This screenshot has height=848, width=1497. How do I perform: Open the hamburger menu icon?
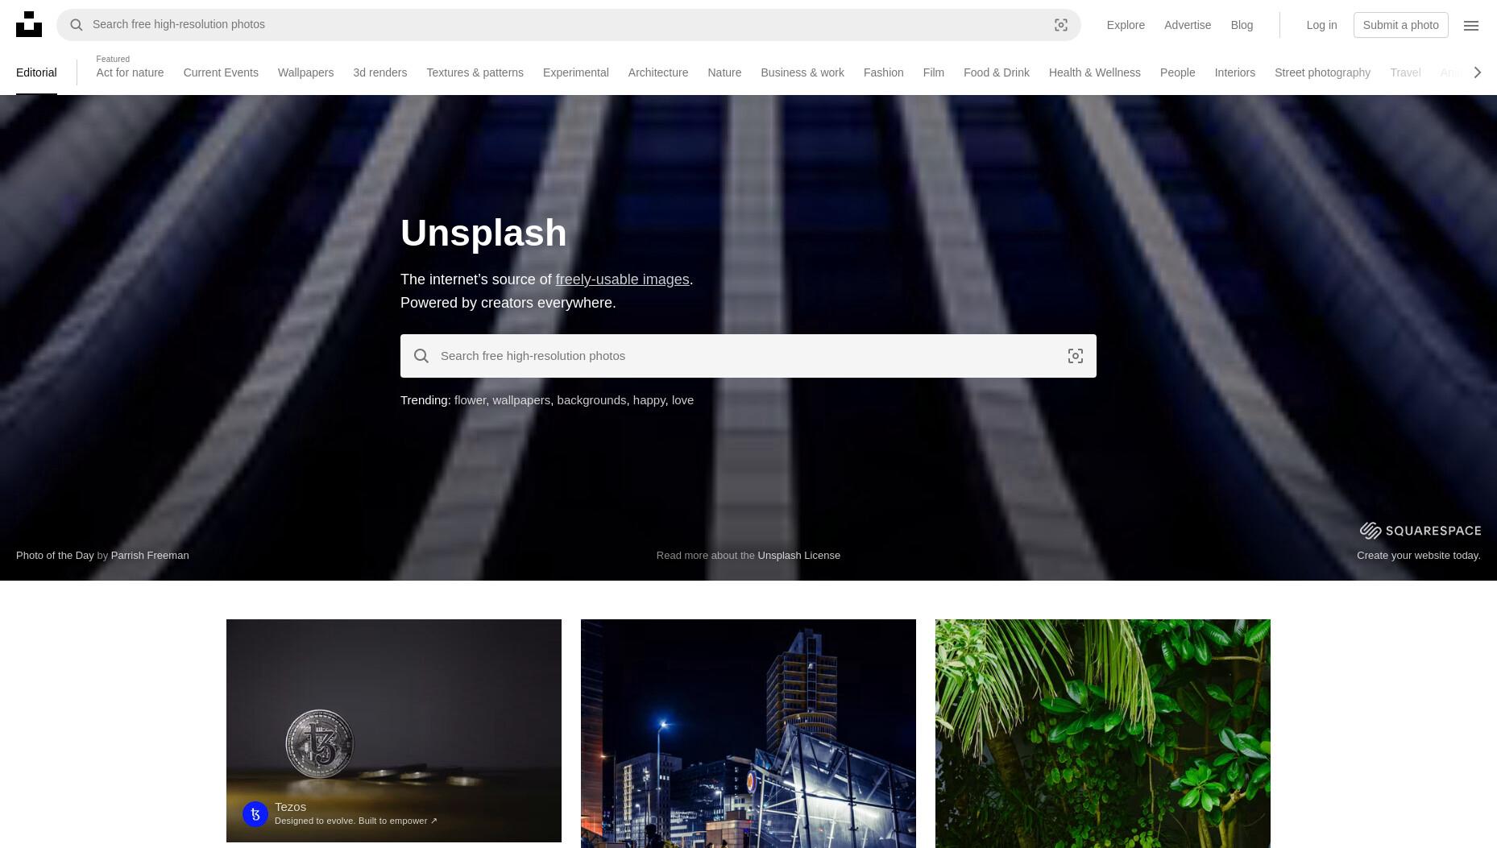[x=1471, y=26]
